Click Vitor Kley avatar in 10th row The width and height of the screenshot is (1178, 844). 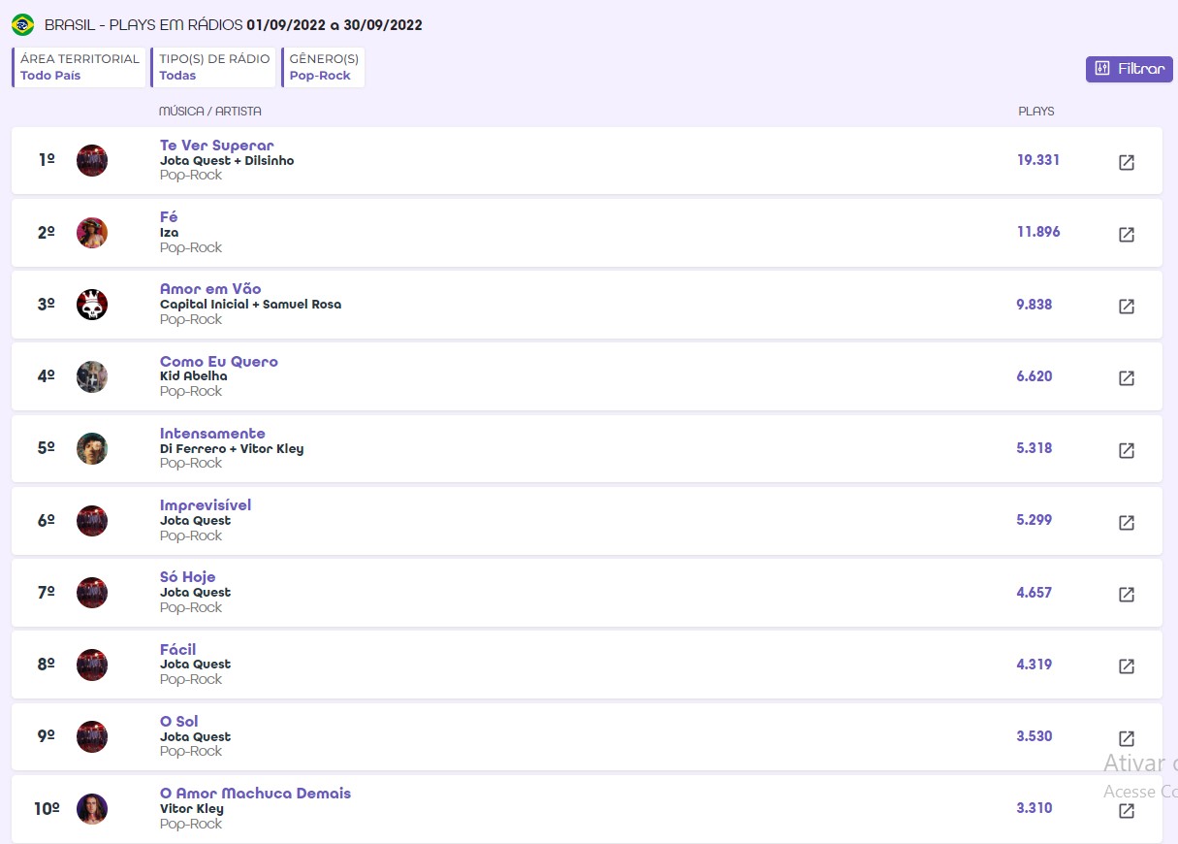coord(92,809)
